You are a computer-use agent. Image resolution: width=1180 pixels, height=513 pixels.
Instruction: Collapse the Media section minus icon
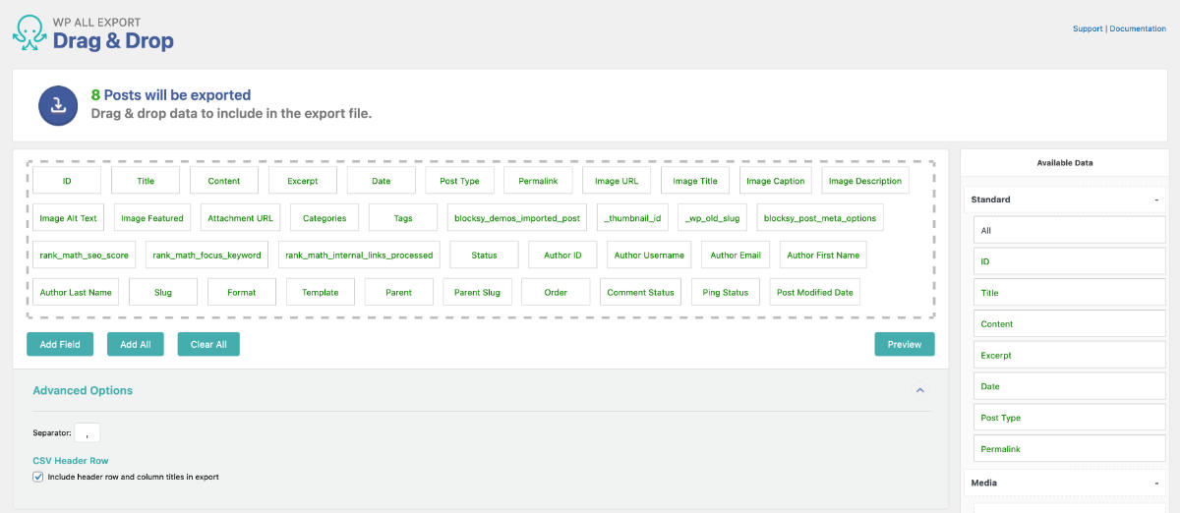pyautogui.click(x=1156, y=484)
